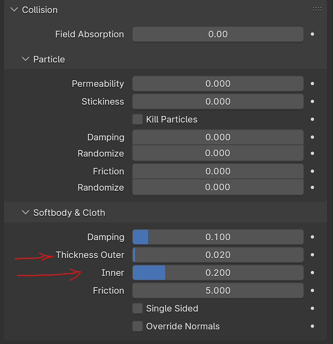The image size is (333, 344).
Task: Click the Thickness Outer label
Action: pos(90,255)
